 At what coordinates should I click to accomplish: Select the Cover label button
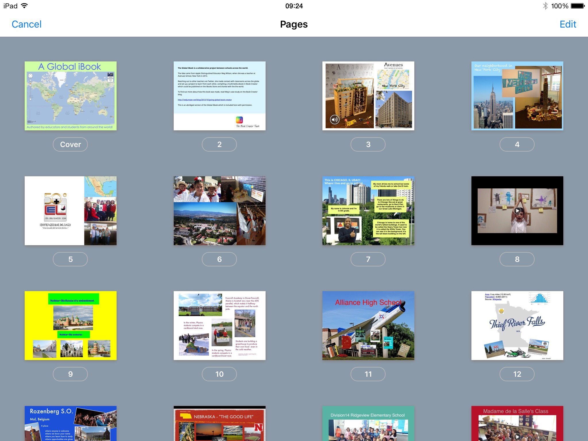click(70, 144)
